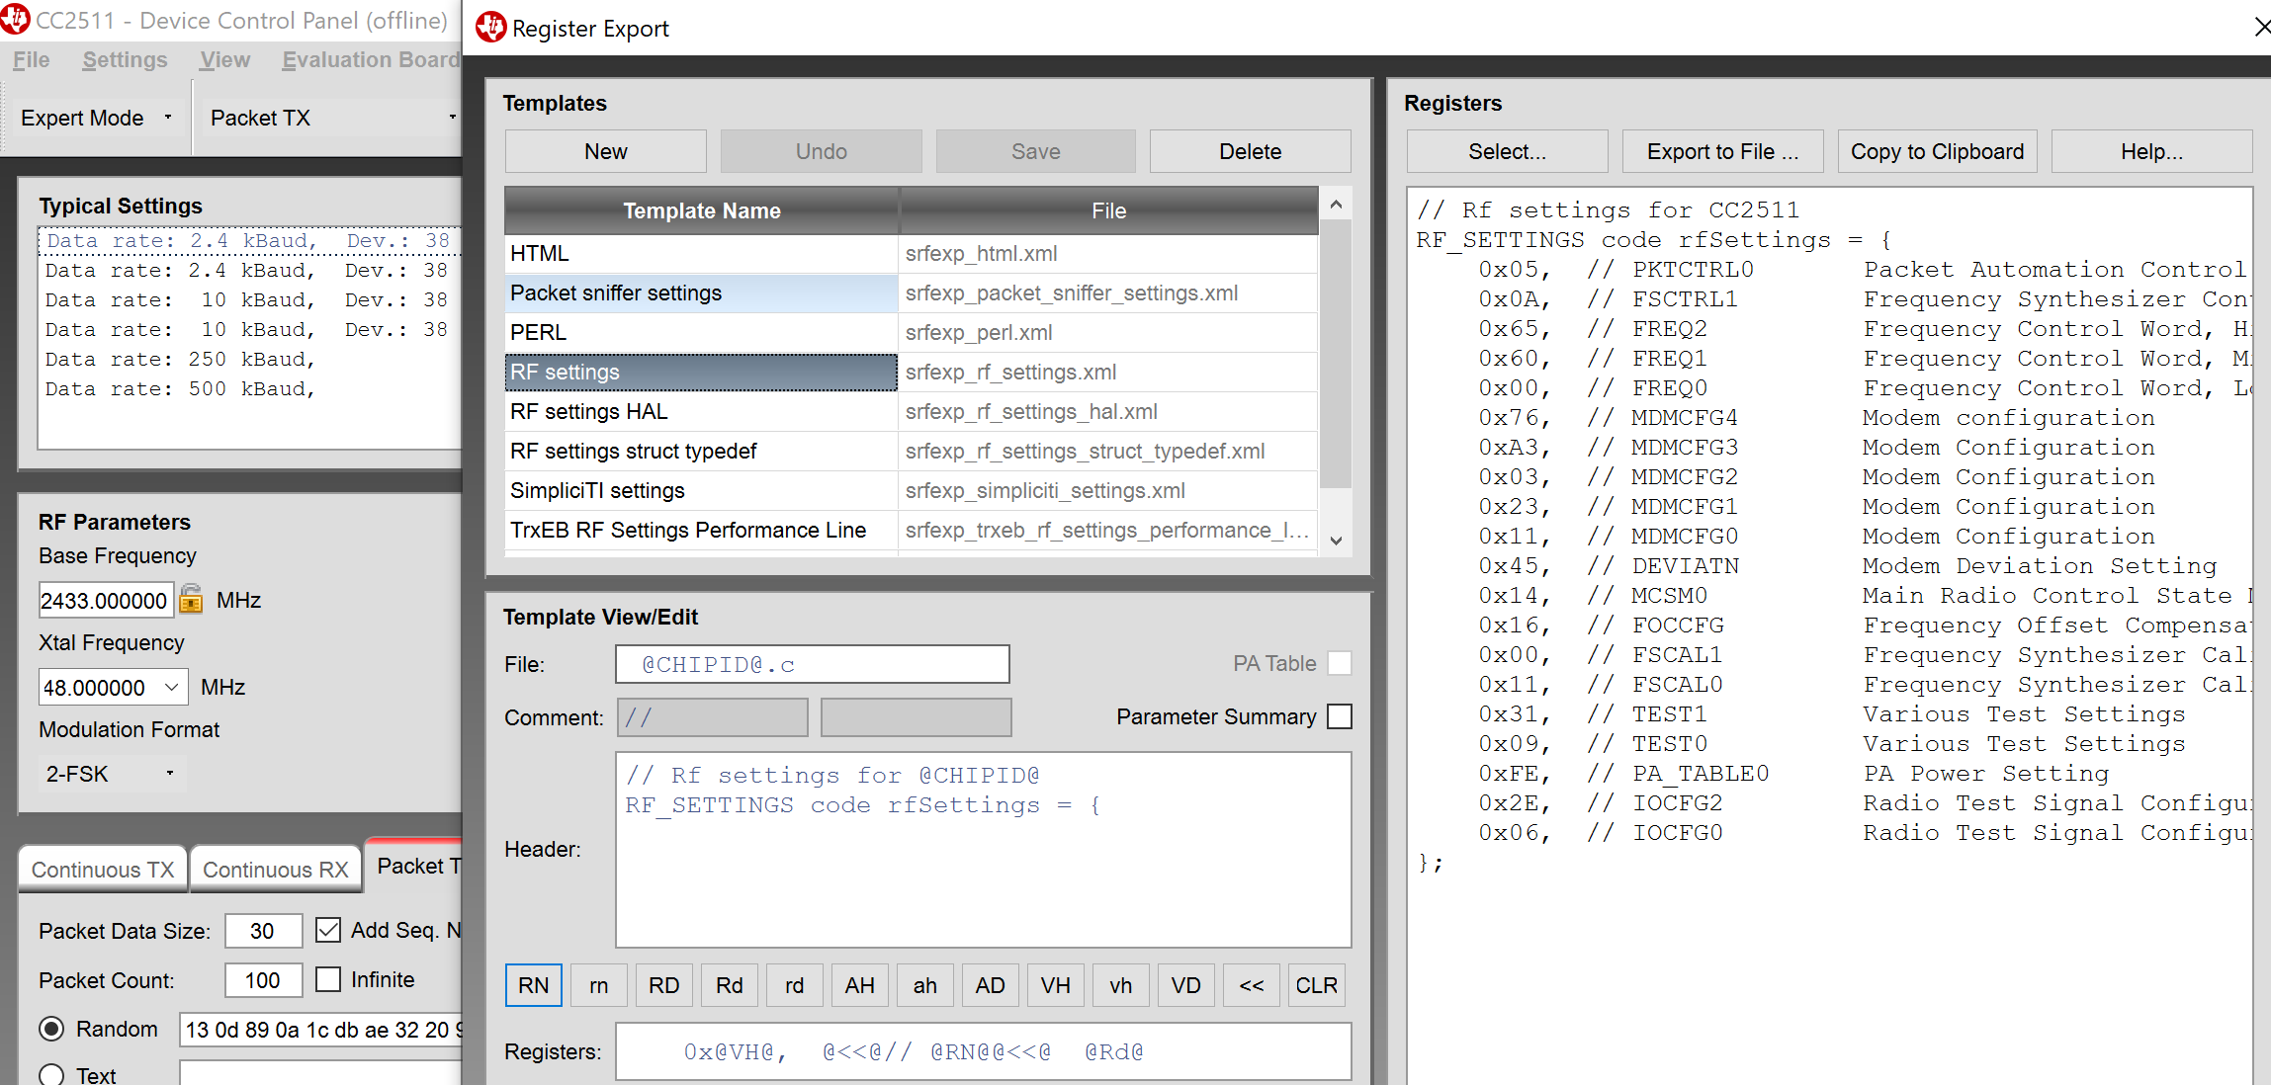This screenshot has height=1085, width=2271.
Task: Select the PERL template row
Action: point(911,333)
